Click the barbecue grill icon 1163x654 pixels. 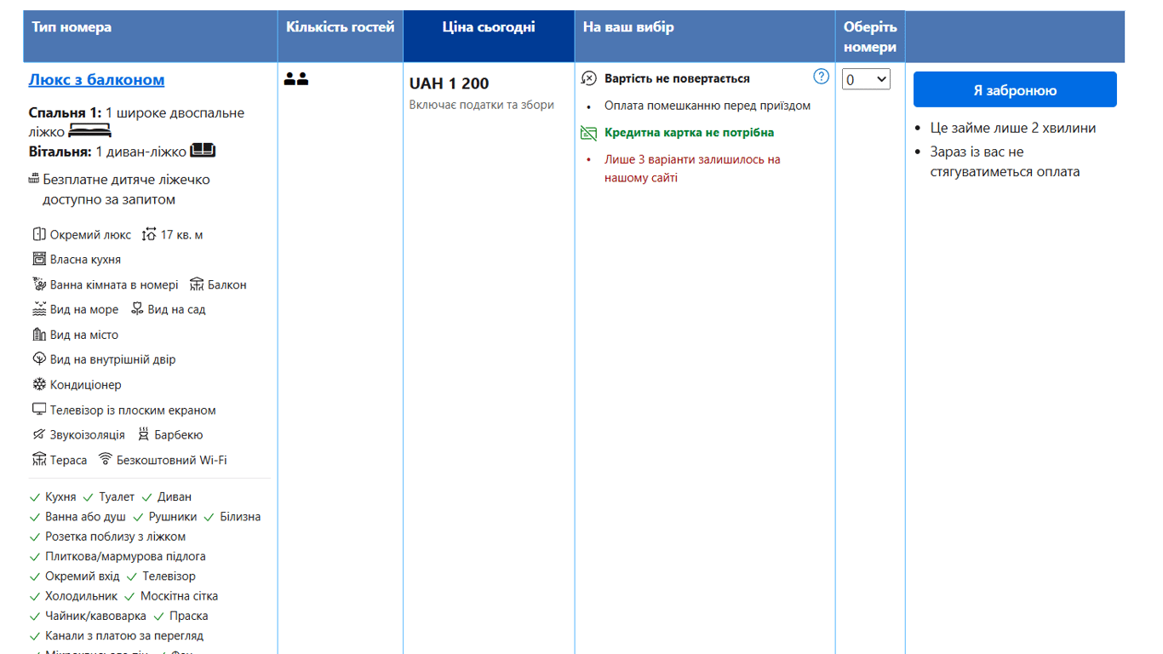click(x=144, y=434)
